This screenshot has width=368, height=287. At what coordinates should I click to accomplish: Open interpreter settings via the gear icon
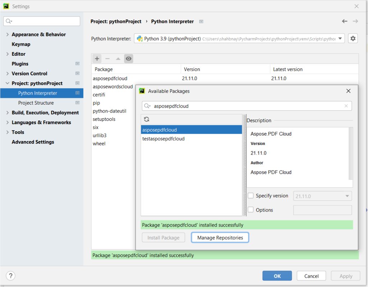coord(353,38)
